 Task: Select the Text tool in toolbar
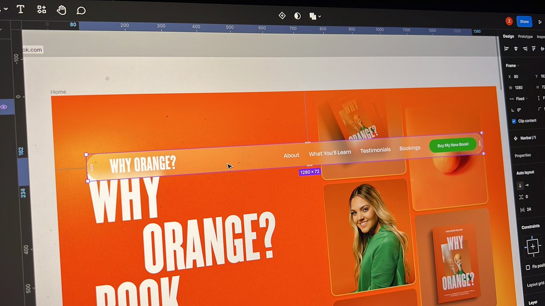point(20,10)
